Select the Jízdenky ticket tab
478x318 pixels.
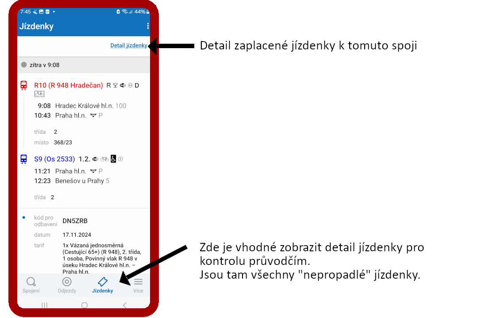pos(103,285)
